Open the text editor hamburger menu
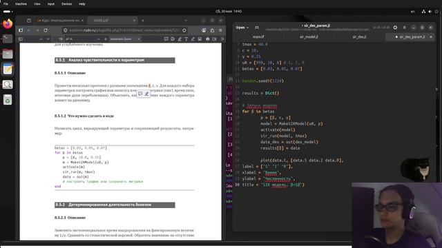442x248 pixels. click(405, 28)
